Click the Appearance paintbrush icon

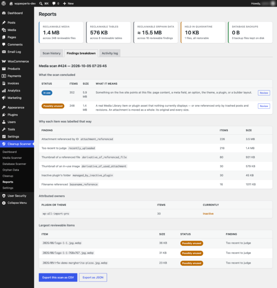pyautogui.click(x=4, y=107)
